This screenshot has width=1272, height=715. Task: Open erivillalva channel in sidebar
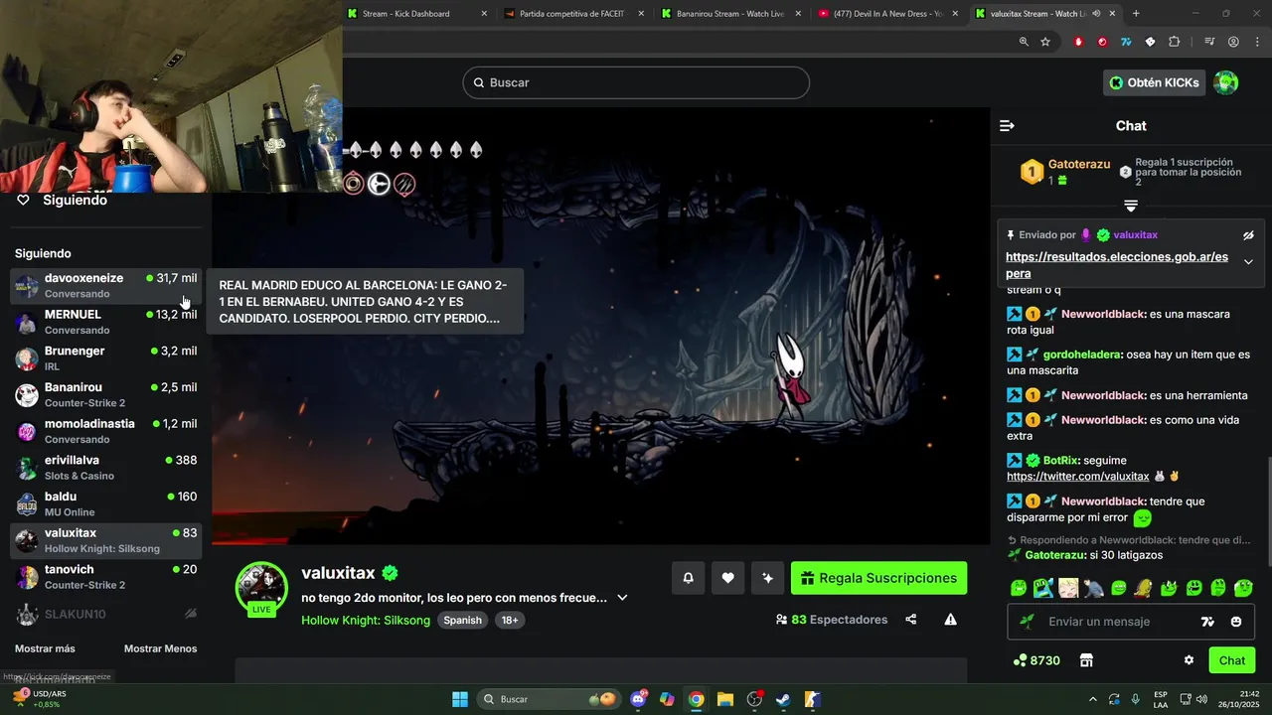coord(106,468)
